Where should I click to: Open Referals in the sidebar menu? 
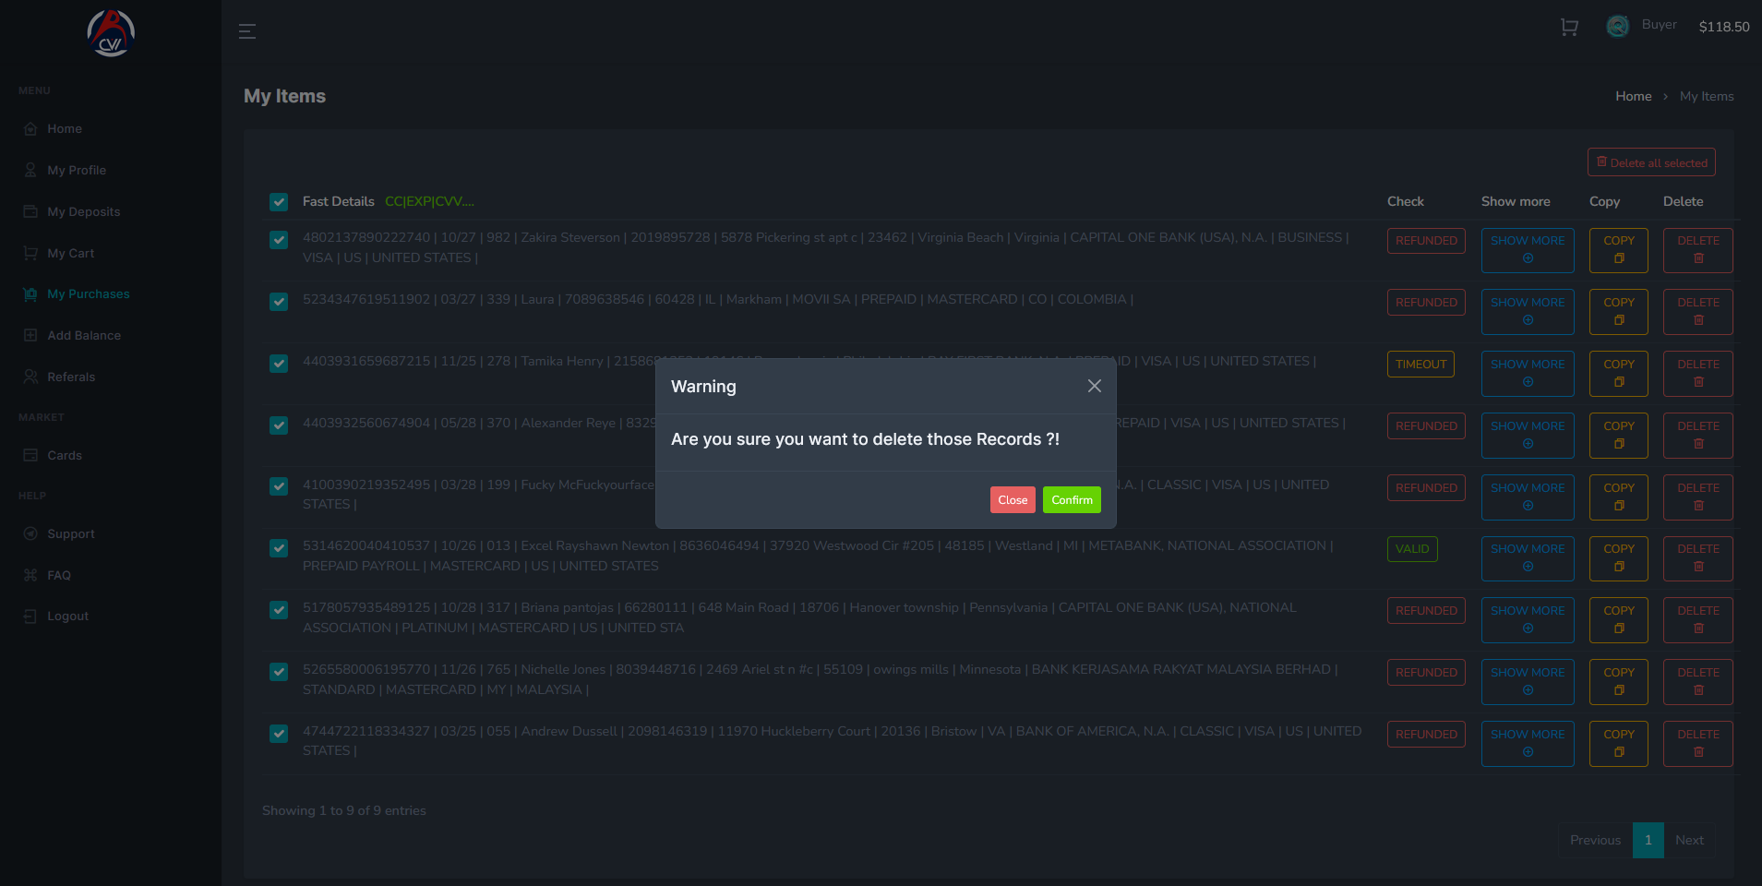[71, 377]
